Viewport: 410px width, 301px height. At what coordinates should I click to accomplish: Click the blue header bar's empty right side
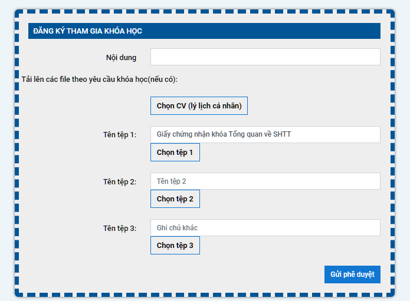pos(295,31)
